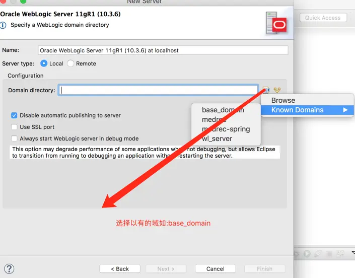355x278 pixels.
Task: Go to previous page with Back button
Action: click(120, 269)
